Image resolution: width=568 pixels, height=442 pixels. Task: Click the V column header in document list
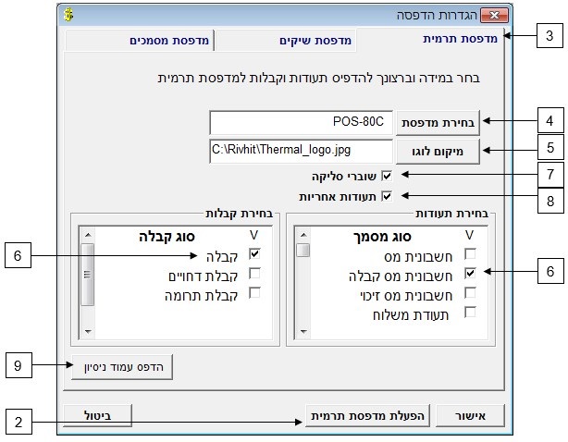469,235
